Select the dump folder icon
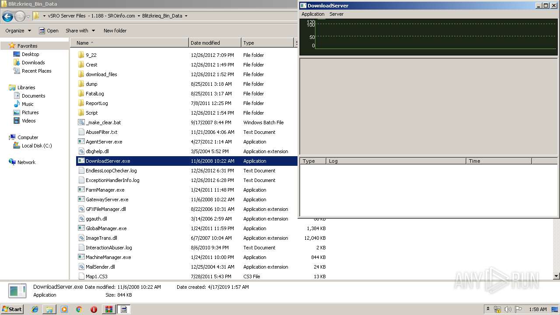The image size is (560, 315). click(81, 84)
